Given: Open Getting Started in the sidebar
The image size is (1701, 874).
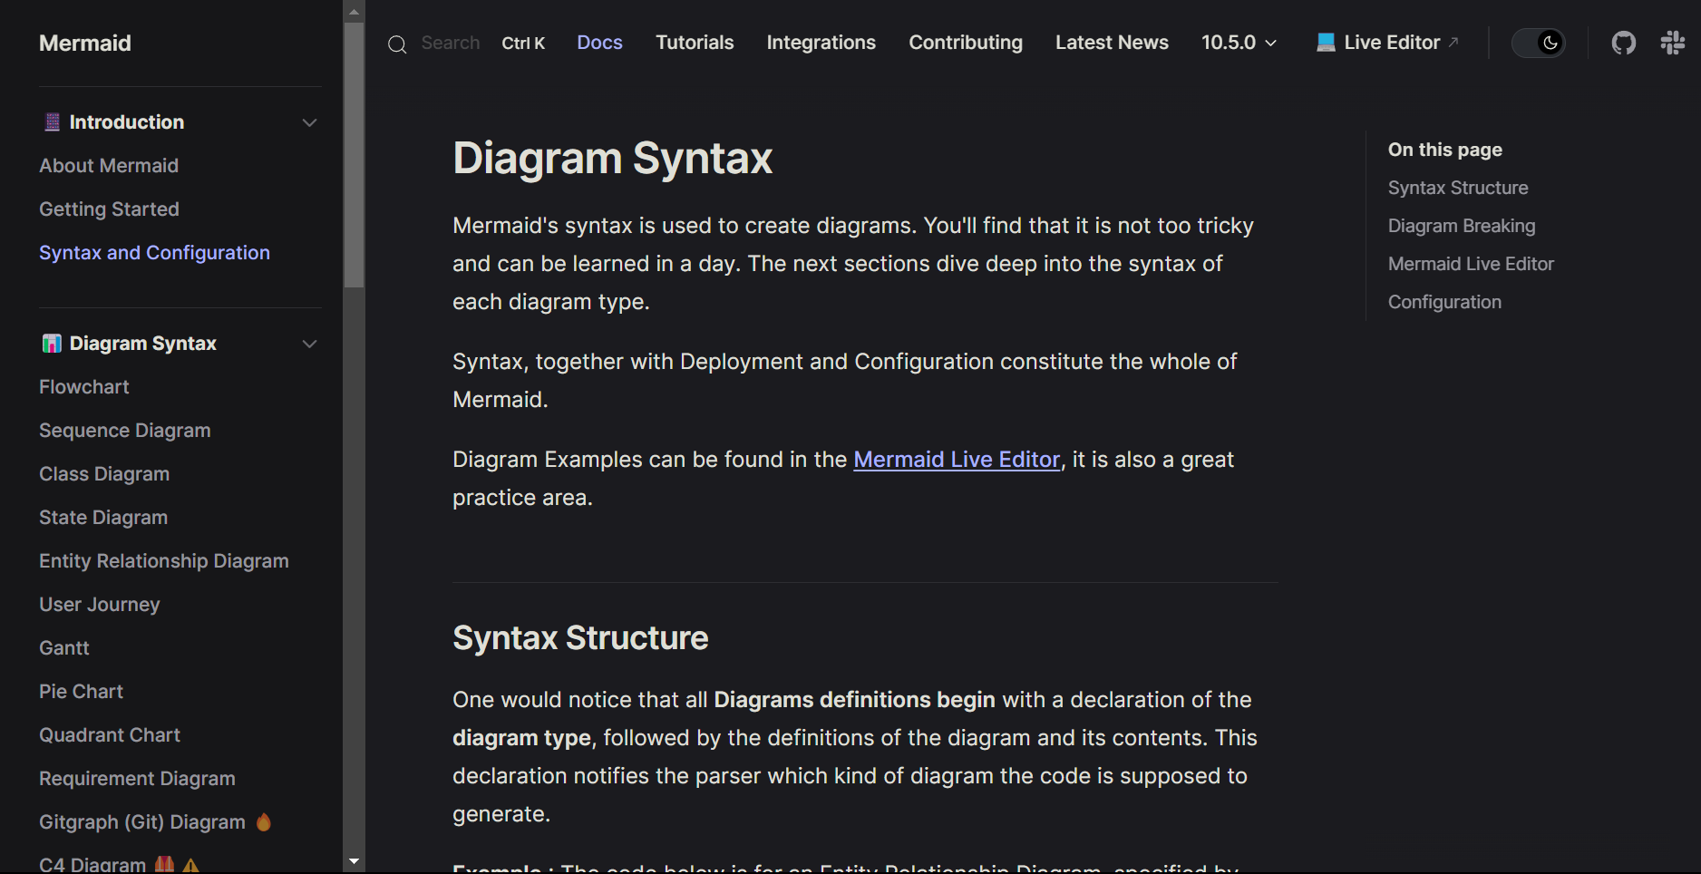Looking at the screenshot, I should point(109,209).
